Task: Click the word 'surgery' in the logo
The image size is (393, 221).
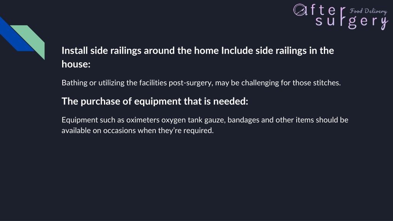Action: point(352,22)
